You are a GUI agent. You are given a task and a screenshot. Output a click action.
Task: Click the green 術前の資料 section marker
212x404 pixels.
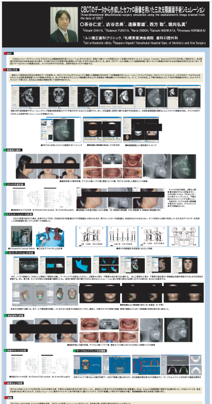(13, 150)
